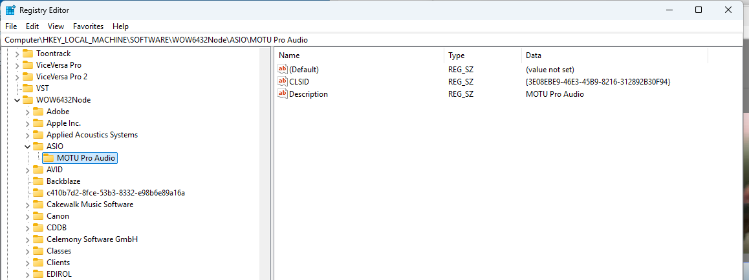This screenshot has height=280, width=749.
Task: Maximize the Registry Editor window
Action: pyautogui.click(x=699, y=10)
